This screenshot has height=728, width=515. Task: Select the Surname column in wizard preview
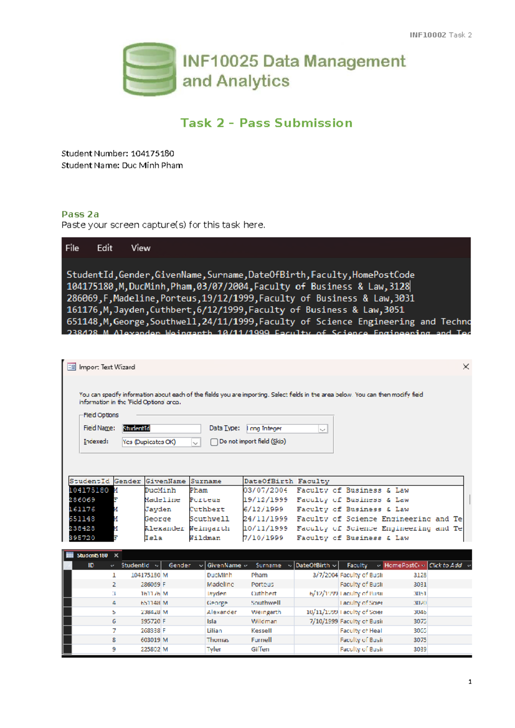click(x=215, y=481)
